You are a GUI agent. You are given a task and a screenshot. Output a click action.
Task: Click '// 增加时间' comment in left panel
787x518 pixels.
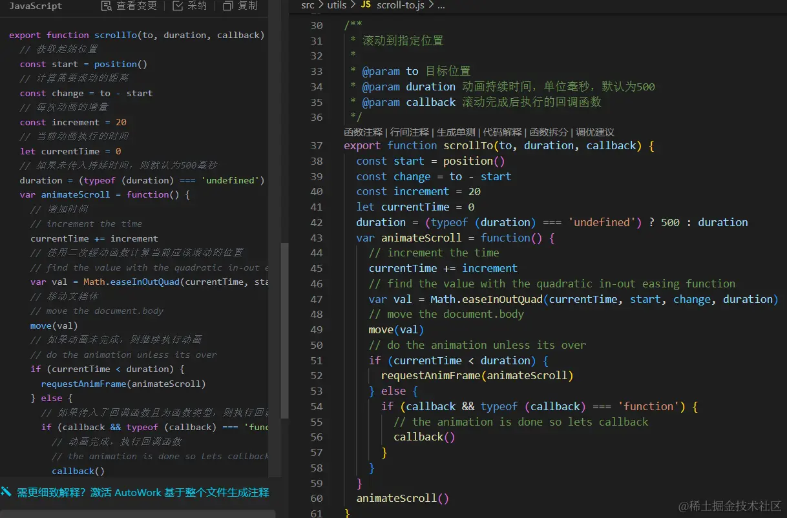pos(59,209)
